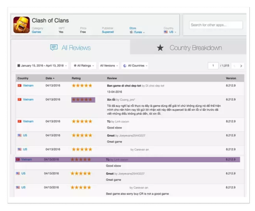Click the Version column header
This screenshot has width=255, height=211.
point(231,78)
